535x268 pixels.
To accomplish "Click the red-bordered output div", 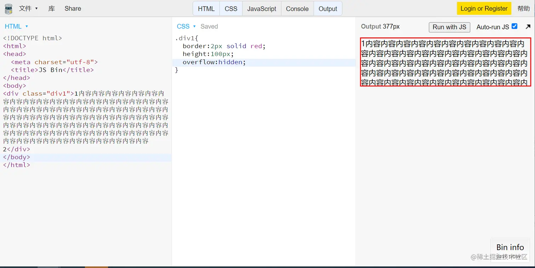I will [x=445, y=62].
